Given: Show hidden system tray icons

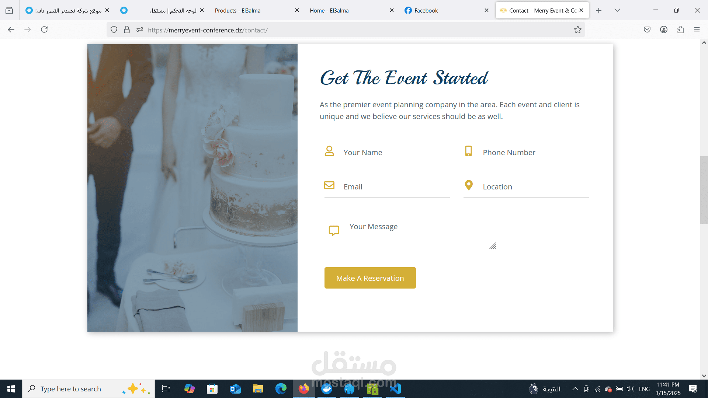Looking at the screenshot, I should point(575,389).
